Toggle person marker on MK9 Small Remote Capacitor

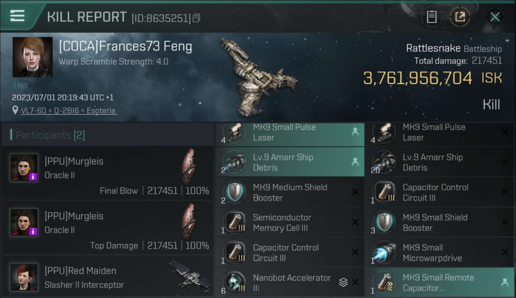[504, 282]
